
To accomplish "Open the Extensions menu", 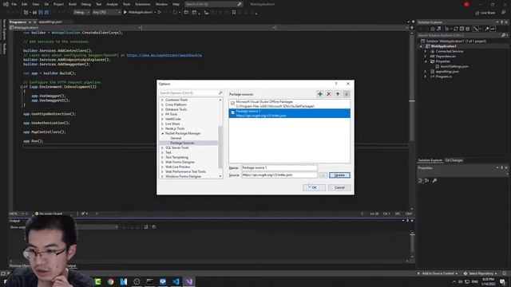I will coord(143,4).
